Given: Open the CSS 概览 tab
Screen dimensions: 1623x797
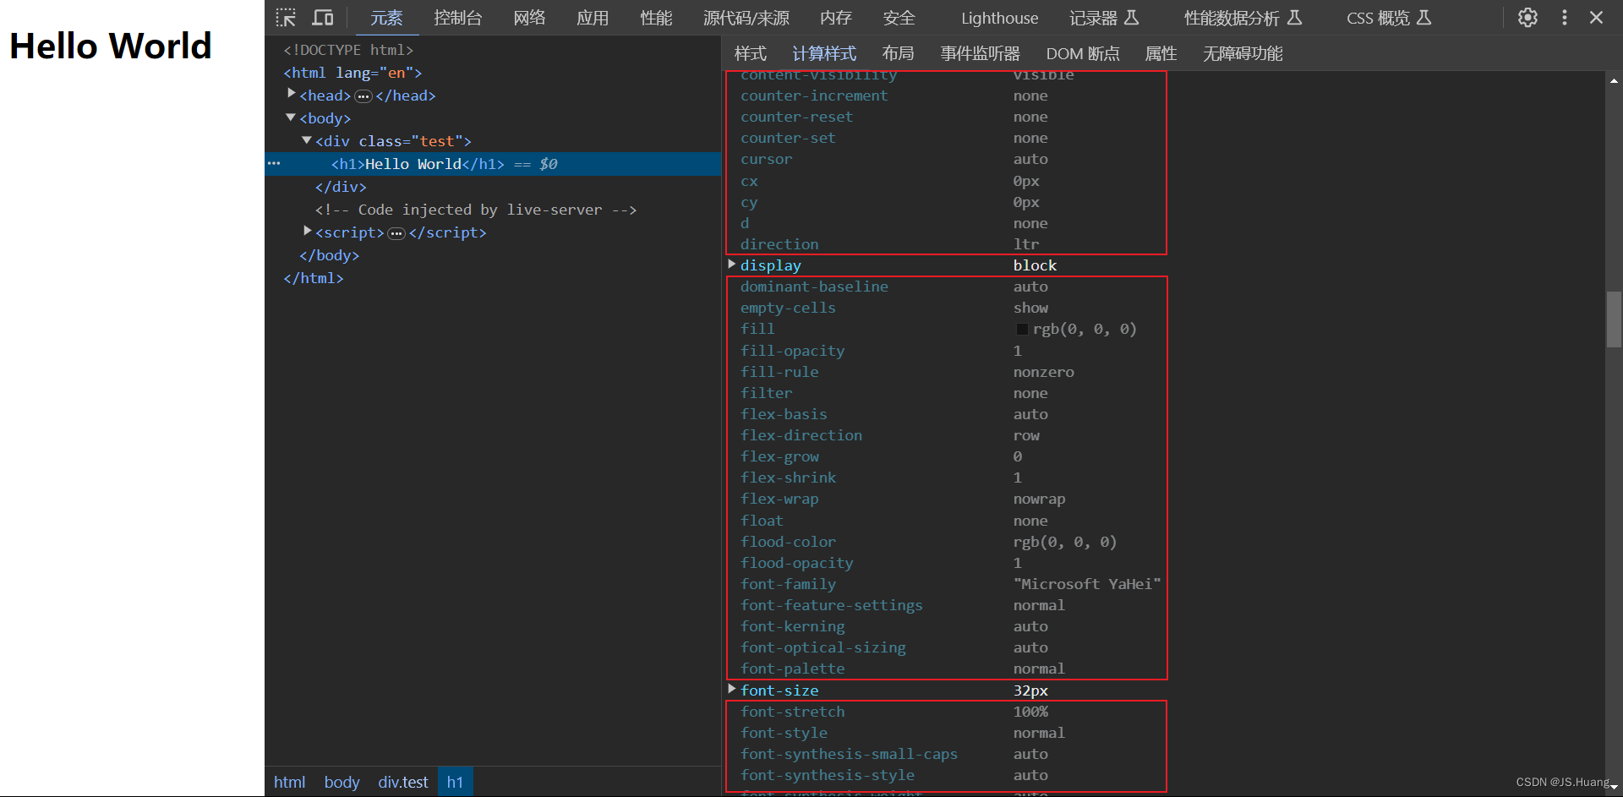Looking at the screenshot, I should point(1389,18).
